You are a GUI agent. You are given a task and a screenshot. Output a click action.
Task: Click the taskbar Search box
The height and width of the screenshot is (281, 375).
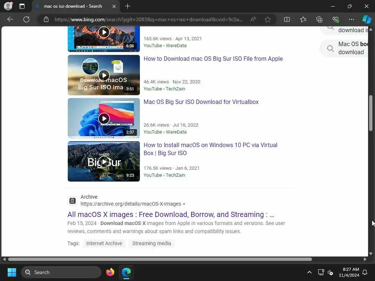[61, 272]
